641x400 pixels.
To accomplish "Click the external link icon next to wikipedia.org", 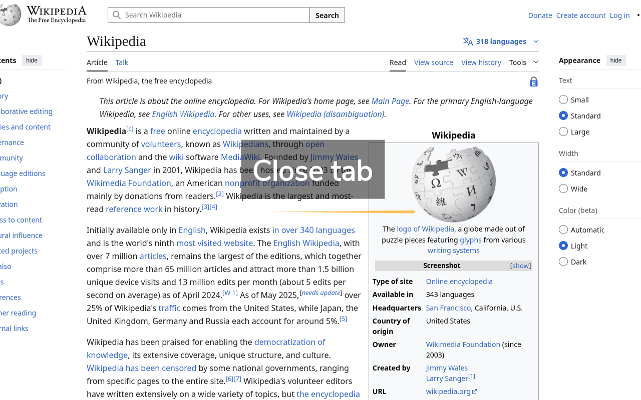I will 475,391.
